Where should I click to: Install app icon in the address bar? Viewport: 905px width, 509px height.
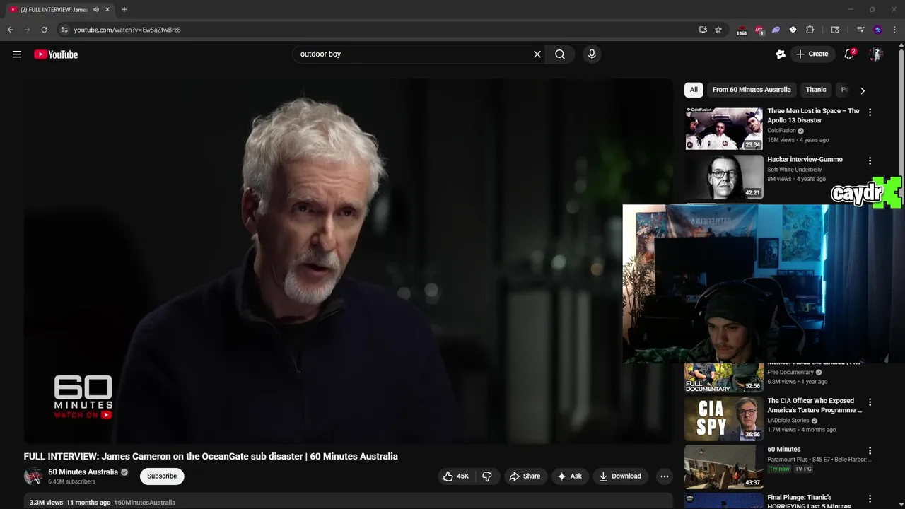tap(703, 30)
